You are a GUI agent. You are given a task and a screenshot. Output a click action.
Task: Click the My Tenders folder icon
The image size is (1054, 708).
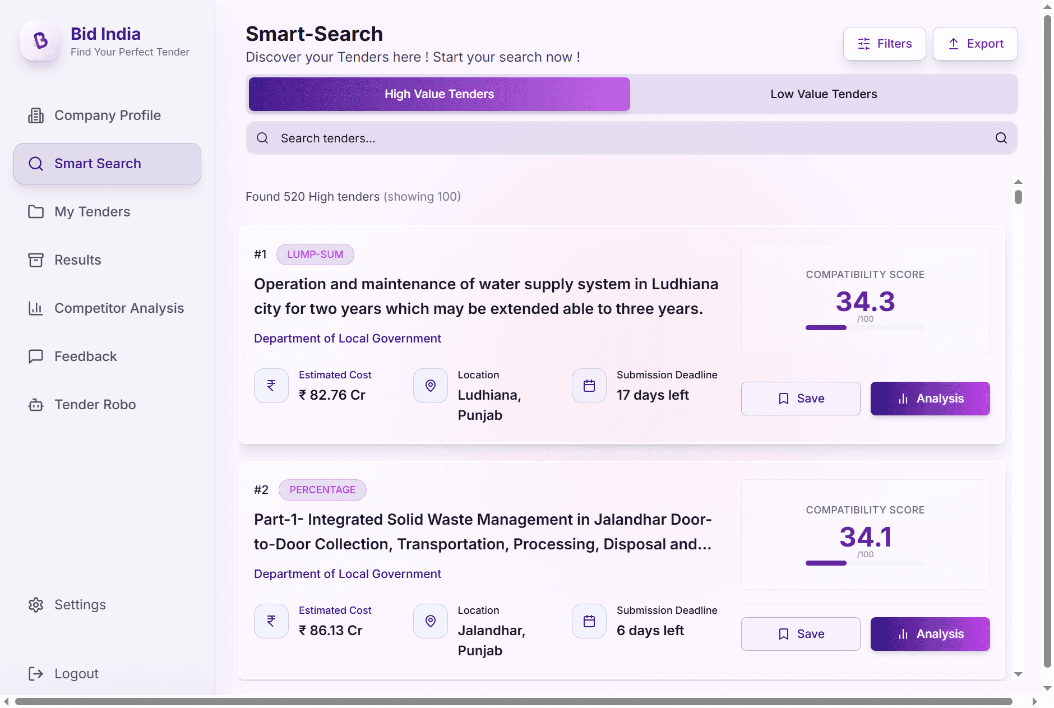pos(36,212)
